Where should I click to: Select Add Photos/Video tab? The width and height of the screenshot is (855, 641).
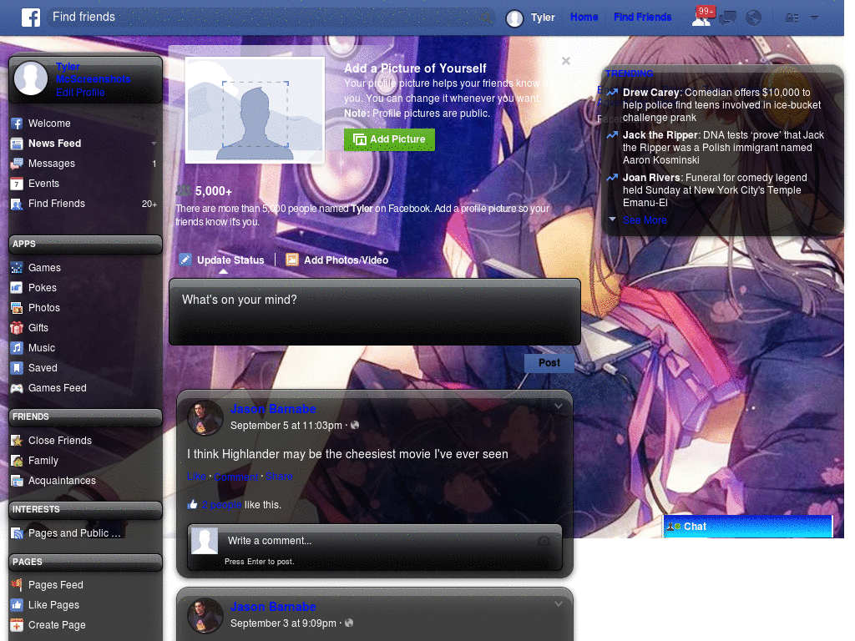(x=338, y=260)
